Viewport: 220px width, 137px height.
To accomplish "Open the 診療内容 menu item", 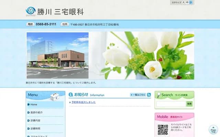I will pos(45,121).
